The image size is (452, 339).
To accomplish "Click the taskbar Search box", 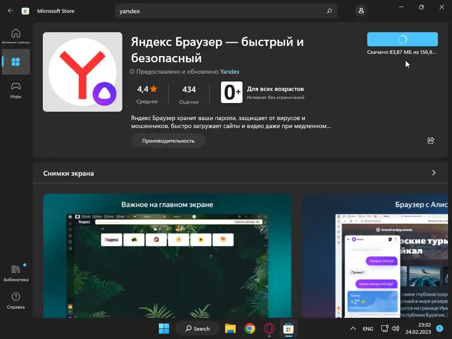I will (x=197, y=328).
